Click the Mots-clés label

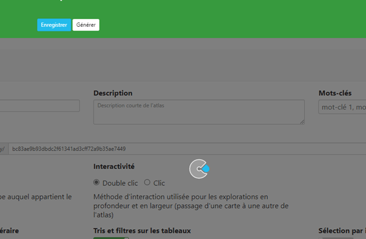(335, 93)
